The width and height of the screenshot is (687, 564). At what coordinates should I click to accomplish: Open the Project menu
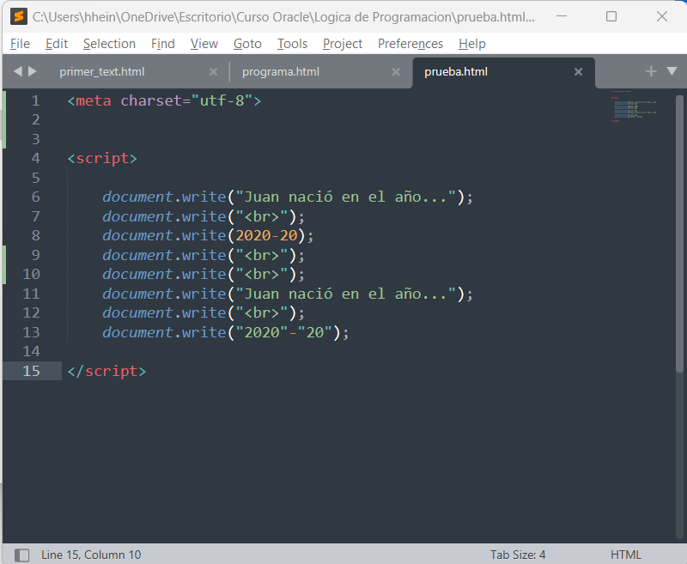tap(342, 44)
